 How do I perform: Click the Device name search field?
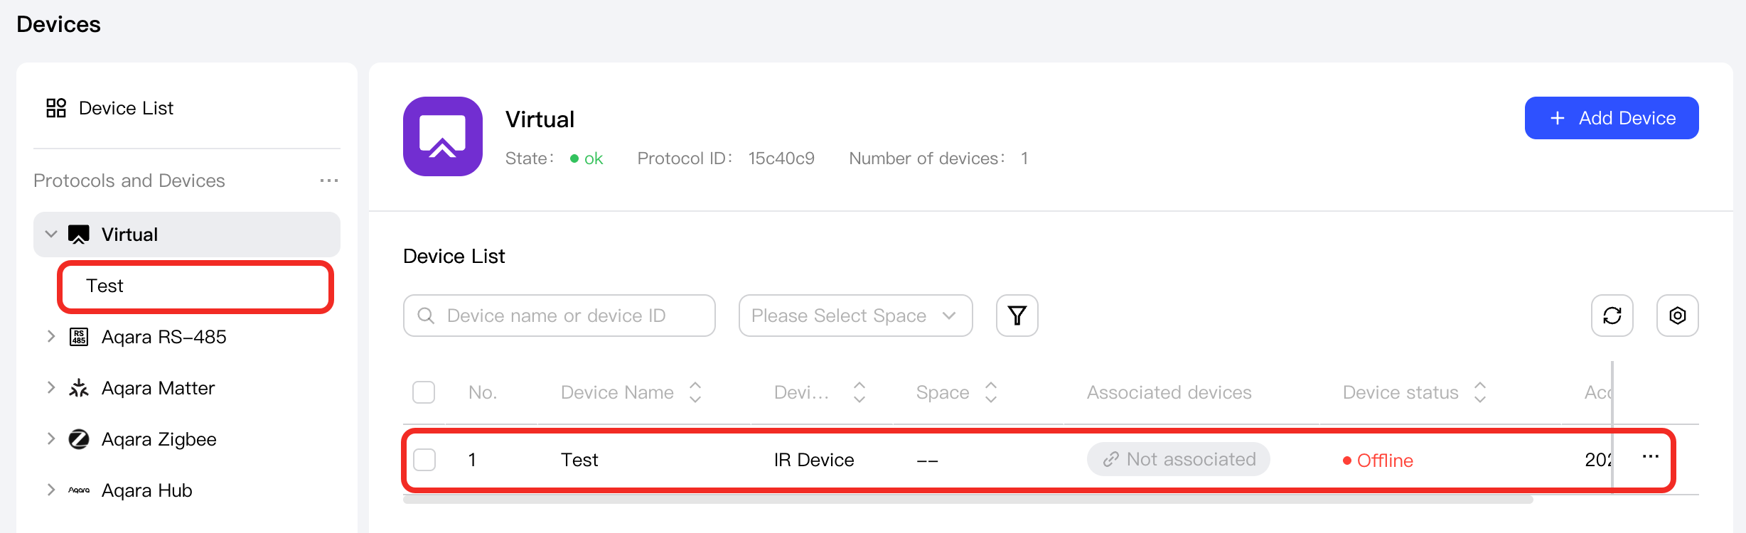click(559, 316)
